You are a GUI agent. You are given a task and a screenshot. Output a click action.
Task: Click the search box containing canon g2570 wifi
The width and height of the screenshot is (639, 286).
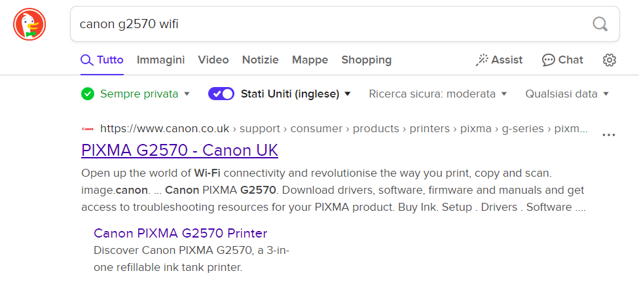tap(327, 24)
